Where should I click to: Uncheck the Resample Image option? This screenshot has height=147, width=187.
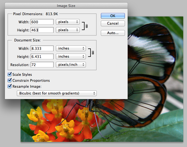(x=10, y=87)
